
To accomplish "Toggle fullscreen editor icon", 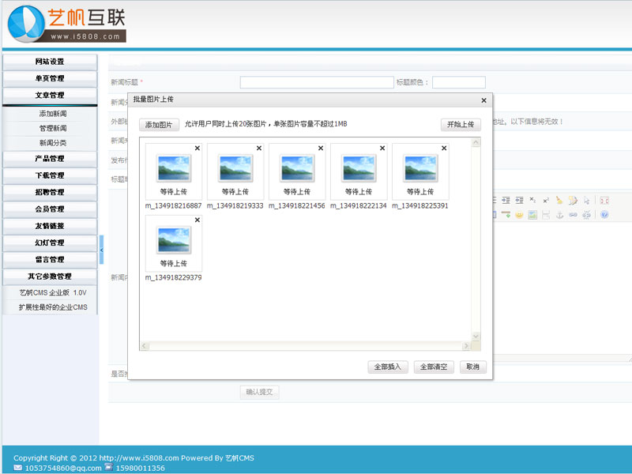I will (604, 201).
